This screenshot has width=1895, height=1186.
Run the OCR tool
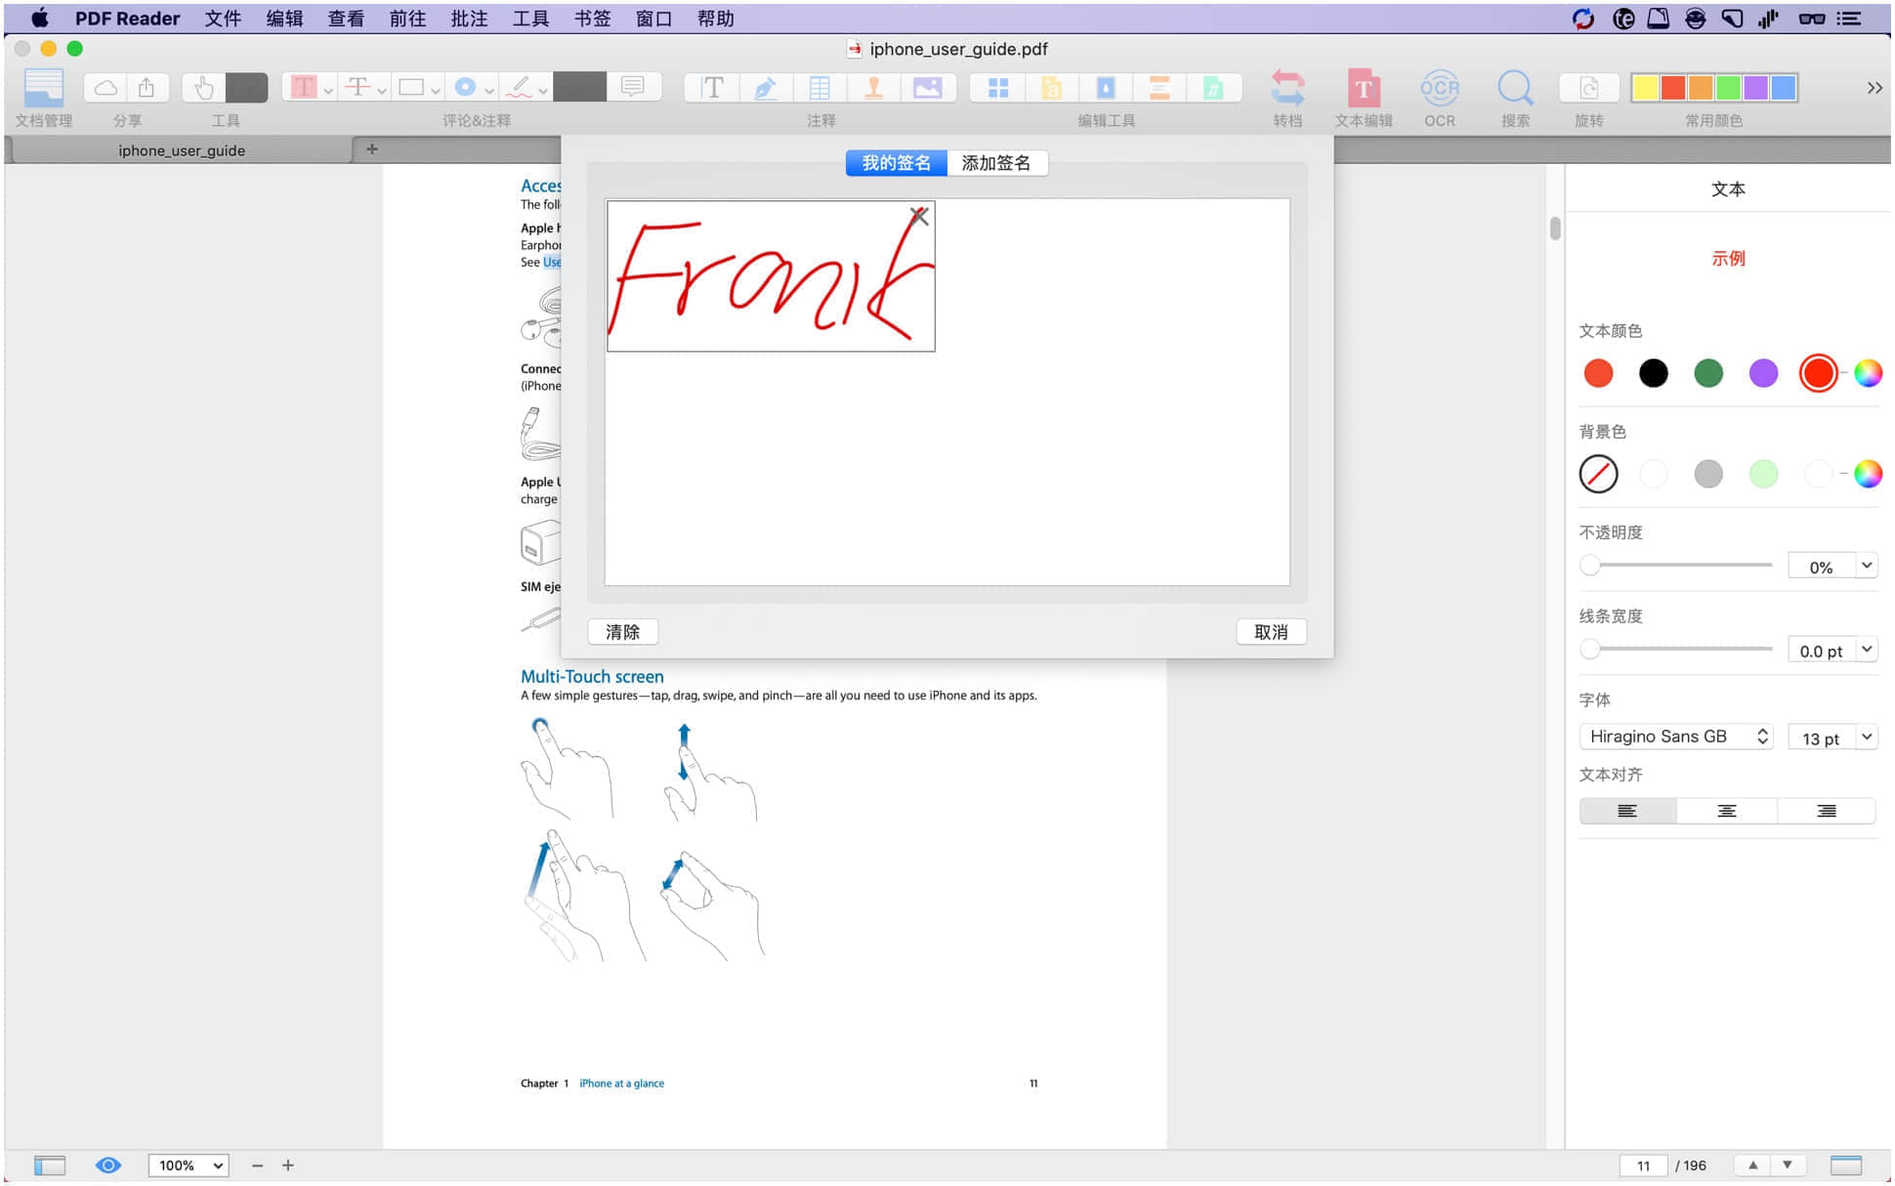(x=1440, y=88)
